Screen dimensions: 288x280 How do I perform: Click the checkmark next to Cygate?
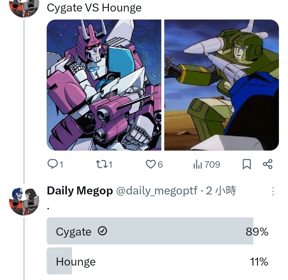tap(102, 231)
